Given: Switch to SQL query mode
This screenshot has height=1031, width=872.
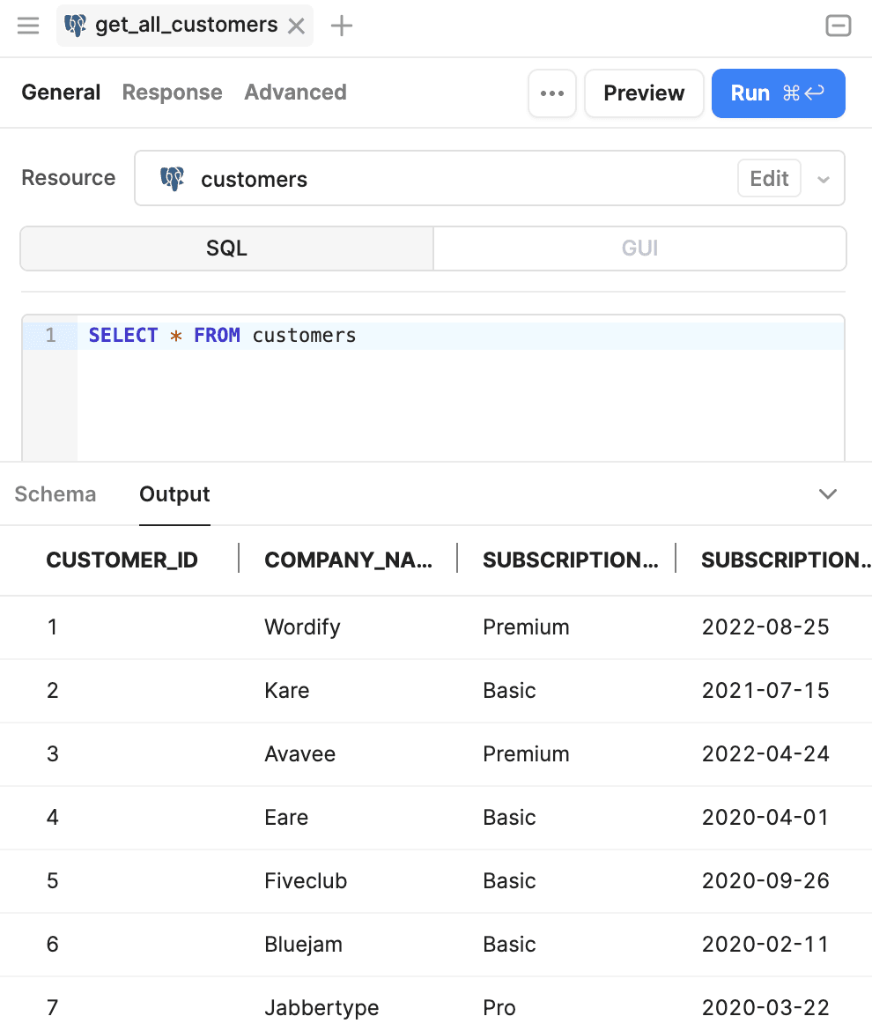Looking at the screenshot, I should pyautogui.click(x=225, y=248).
